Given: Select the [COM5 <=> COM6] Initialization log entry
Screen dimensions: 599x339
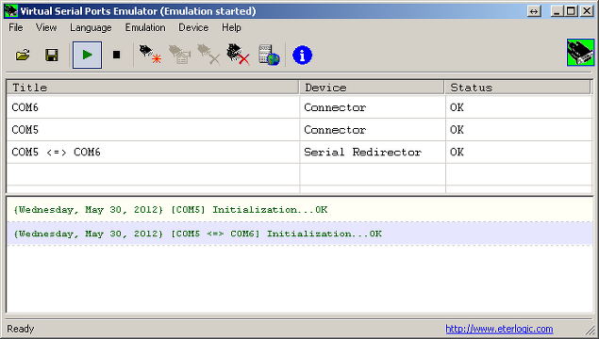Looking at the screenshot, I should pyautogui.click(x=300, y=234).
